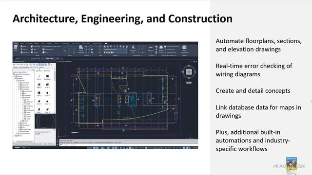Viewport: 312px width, 175px height.
Task: Open the Tools palette button
Action: tap(16, 48)
